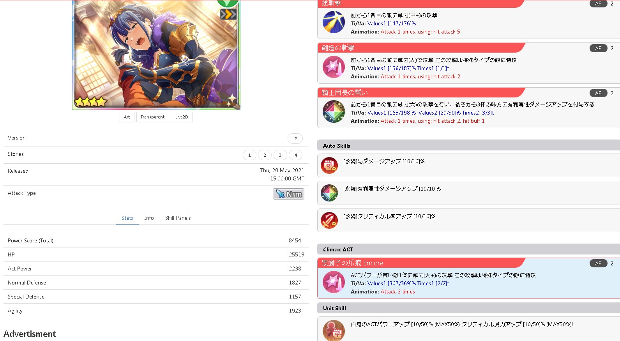Switch to Live2D image view

[x=182, y=117]
